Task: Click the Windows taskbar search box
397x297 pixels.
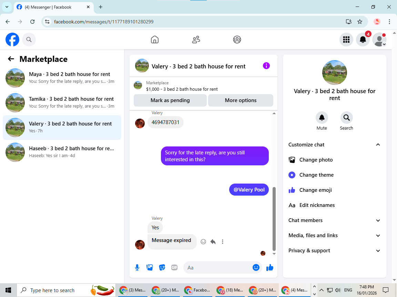Action: [x=66, y=290]
